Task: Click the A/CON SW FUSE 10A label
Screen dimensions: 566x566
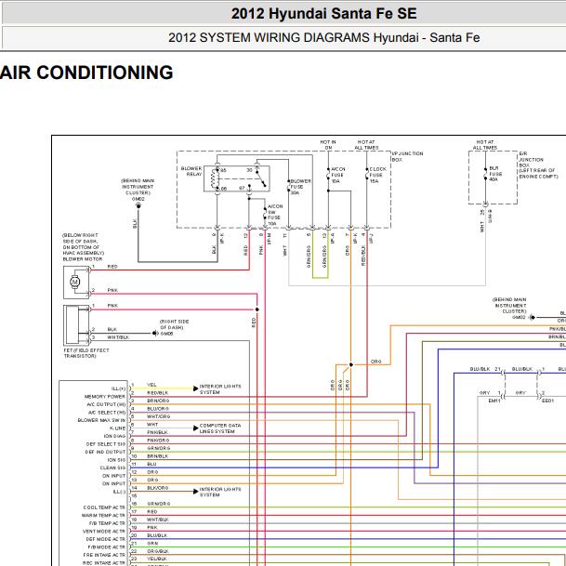Action: point(274,215)
